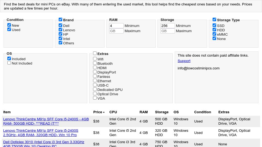Open the Support link
The width and height of the screenshot is (262, 147).
(x=184, y=61)
